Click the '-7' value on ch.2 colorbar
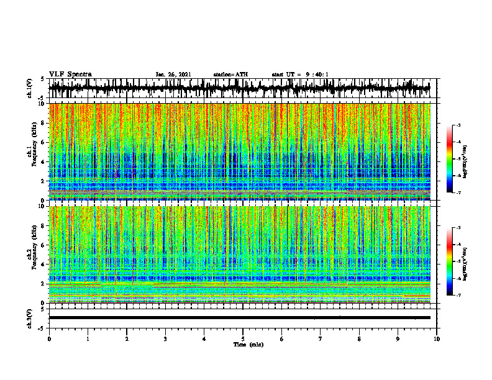Image resolution: width=492 pixels, height=380 pixels. [458, 295]
